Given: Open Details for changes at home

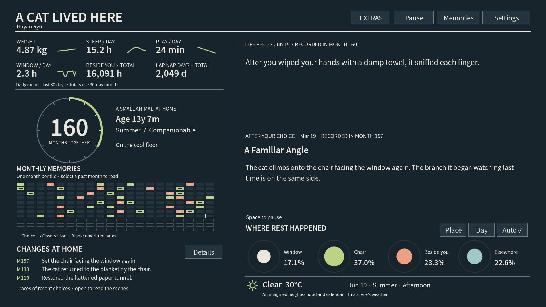Looking at the screenshot, I should (x=203, y=252).
